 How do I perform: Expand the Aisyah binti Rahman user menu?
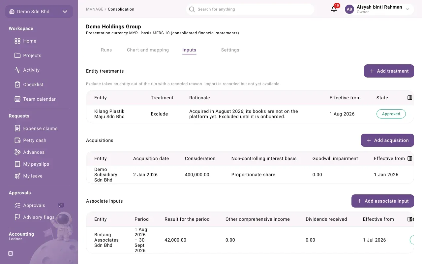point(379,9)
